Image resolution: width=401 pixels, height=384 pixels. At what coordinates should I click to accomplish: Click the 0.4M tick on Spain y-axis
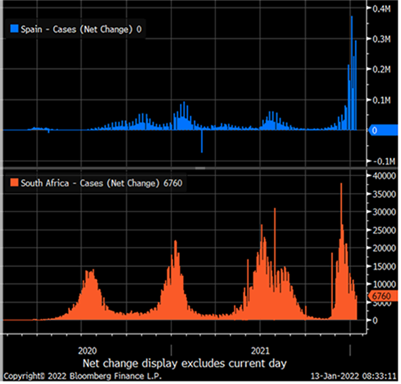click(381, 9)
